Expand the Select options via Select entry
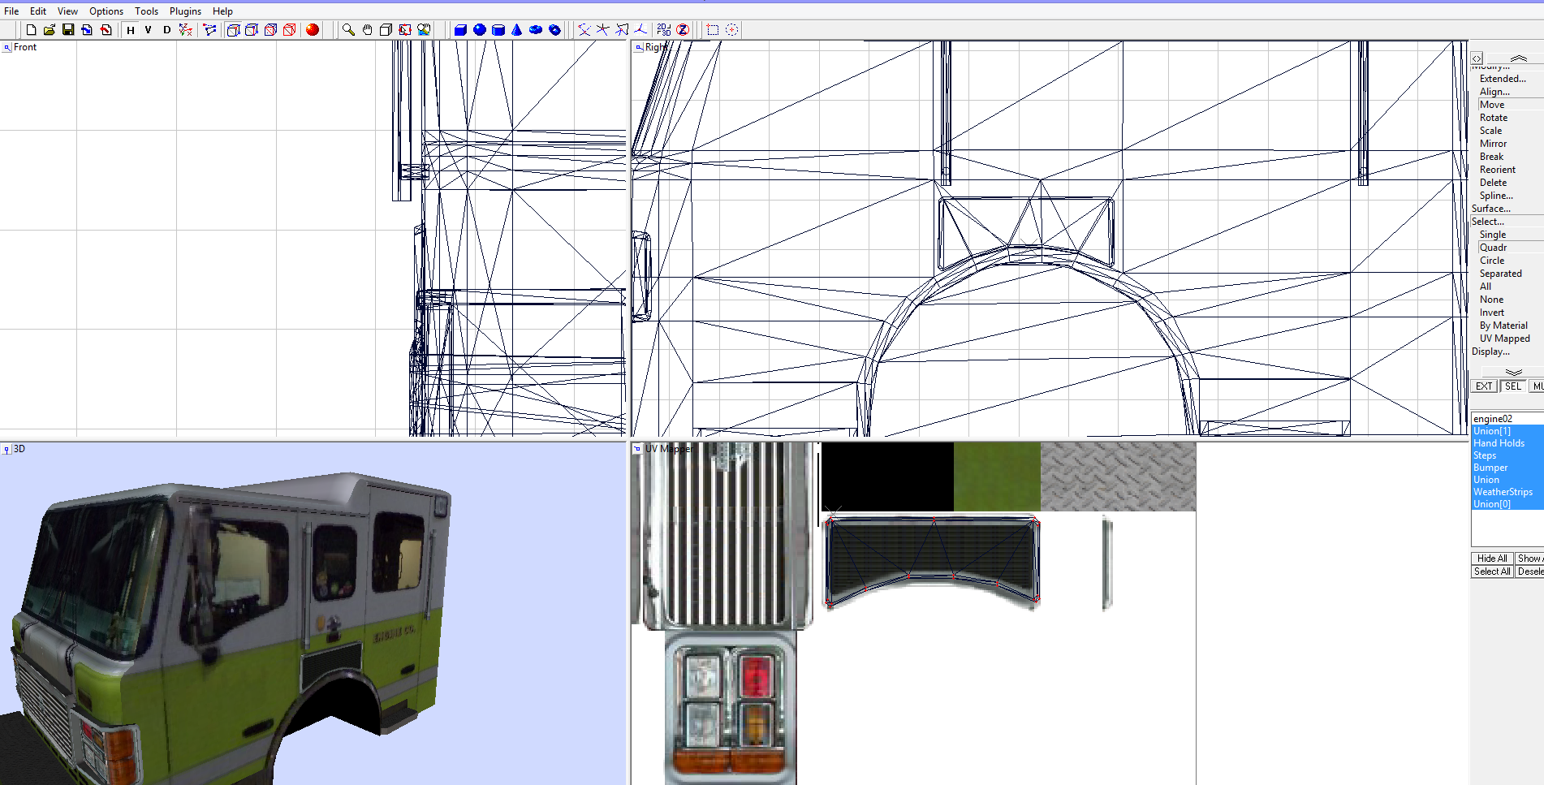Viewport: 1544px width, 785px height. click(1492, 221)
